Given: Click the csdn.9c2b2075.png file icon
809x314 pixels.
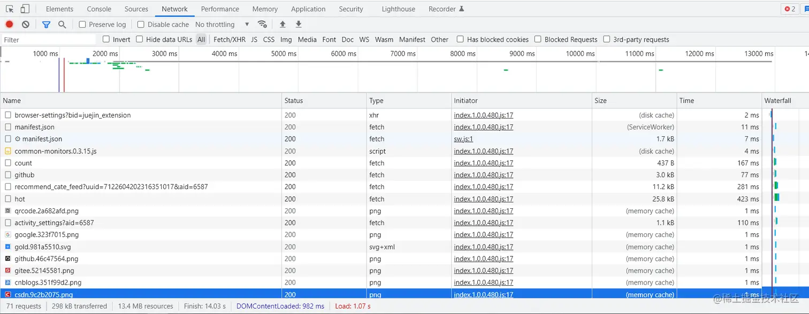Looking at the screenshot, I should click(7, 295).
